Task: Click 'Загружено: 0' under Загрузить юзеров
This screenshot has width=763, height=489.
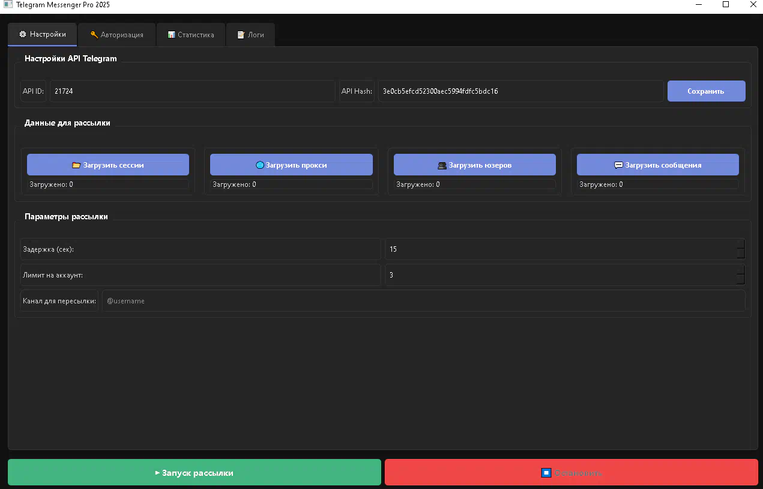Action: click(474, 184)
